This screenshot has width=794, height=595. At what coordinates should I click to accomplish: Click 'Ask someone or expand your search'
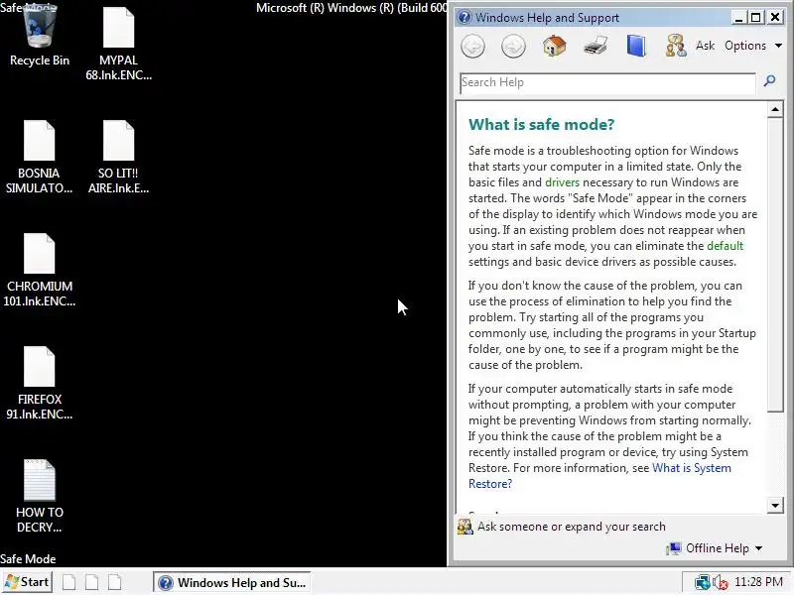(572, 527)
